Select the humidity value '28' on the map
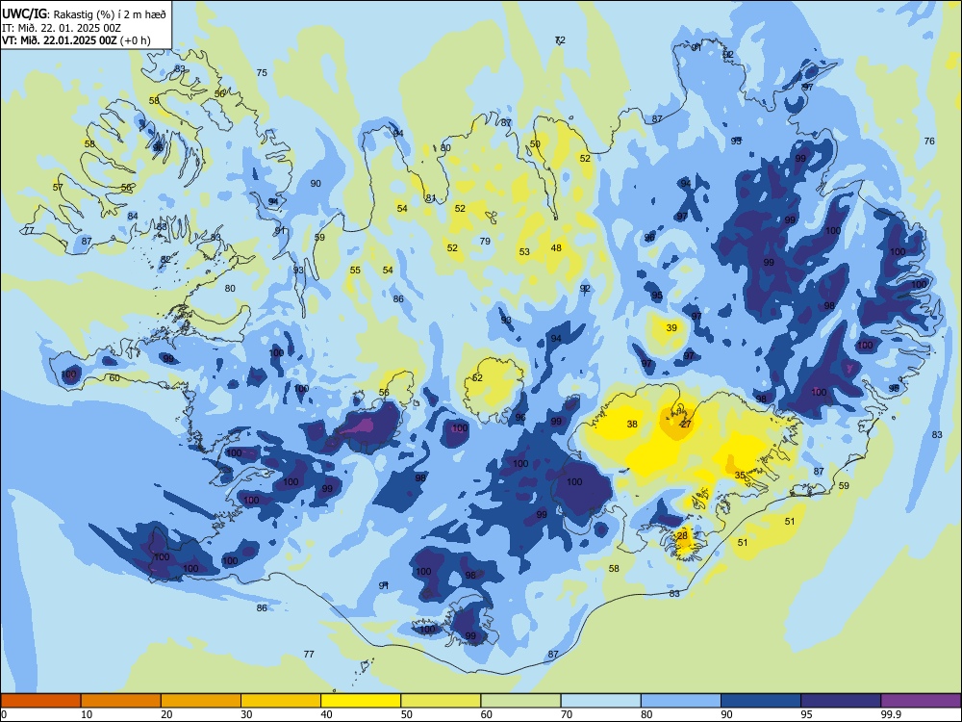 [682, 536]
